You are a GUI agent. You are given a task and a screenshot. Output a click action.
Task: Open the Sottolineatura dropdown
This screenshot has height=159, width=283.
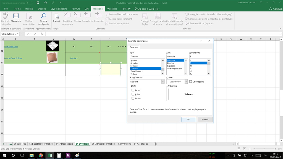pos(163,82)
